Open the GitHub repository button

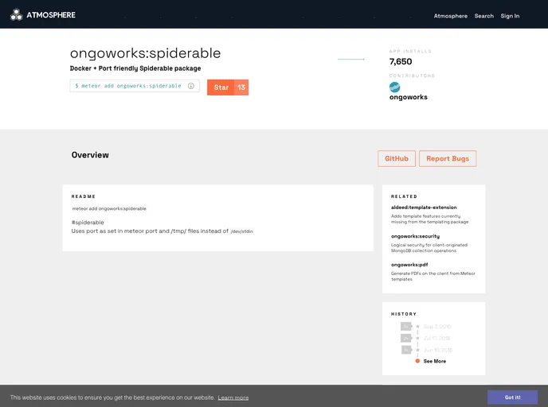tap(397, 159)
